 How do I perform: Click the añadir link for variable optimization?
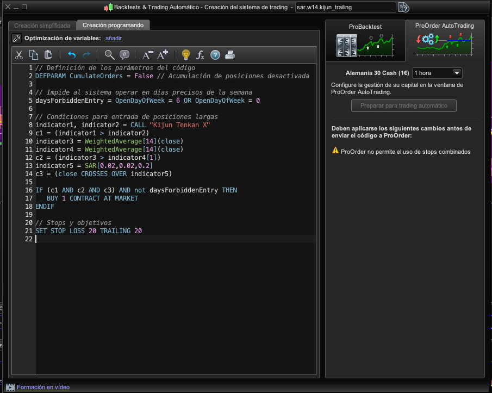[114, 38]
